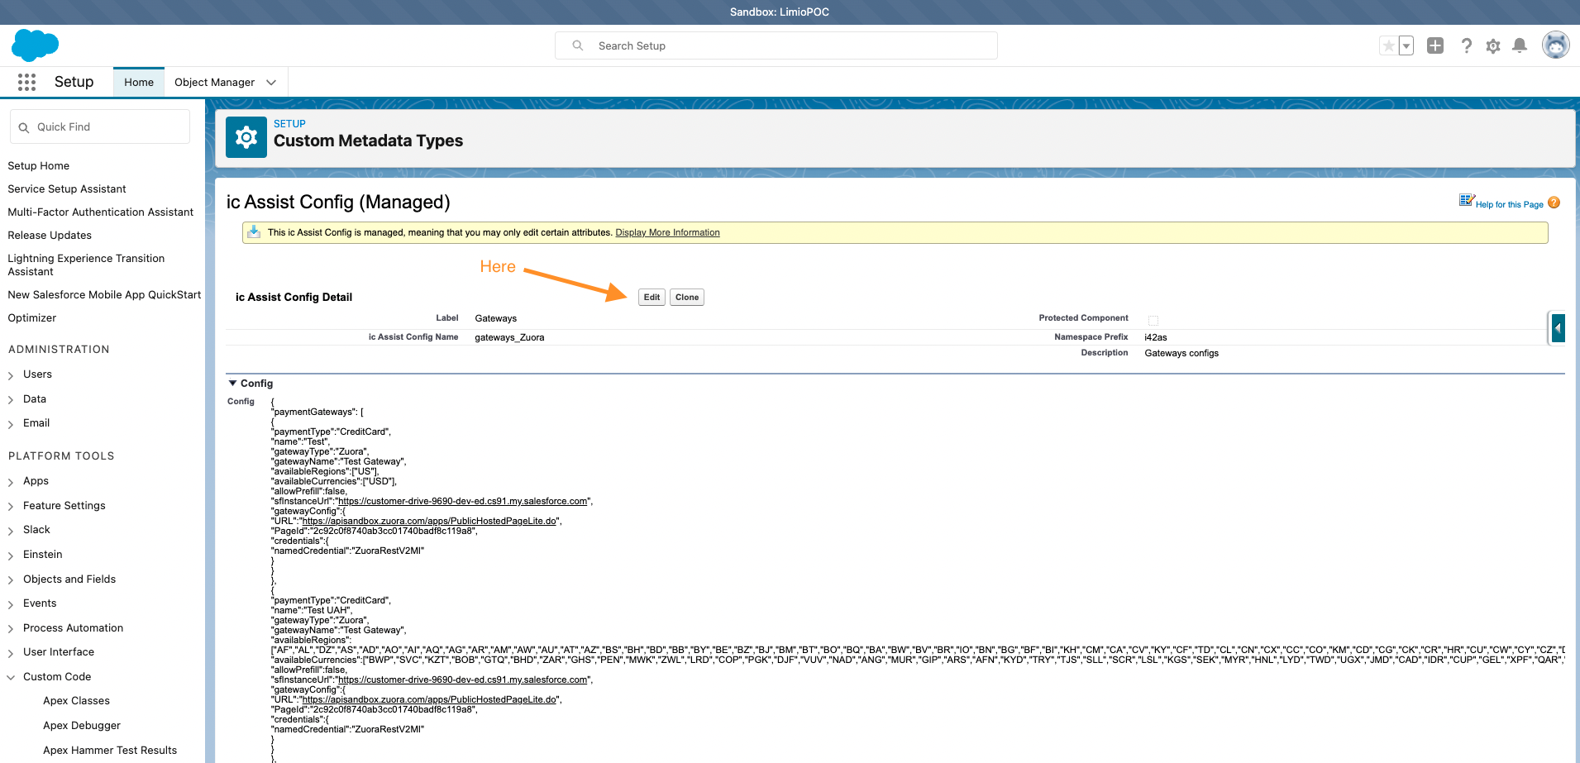This screenshot has width=1580, height=763.
Task: Open Lightning Experience Transition Assistant
Action: pos(86,265)
